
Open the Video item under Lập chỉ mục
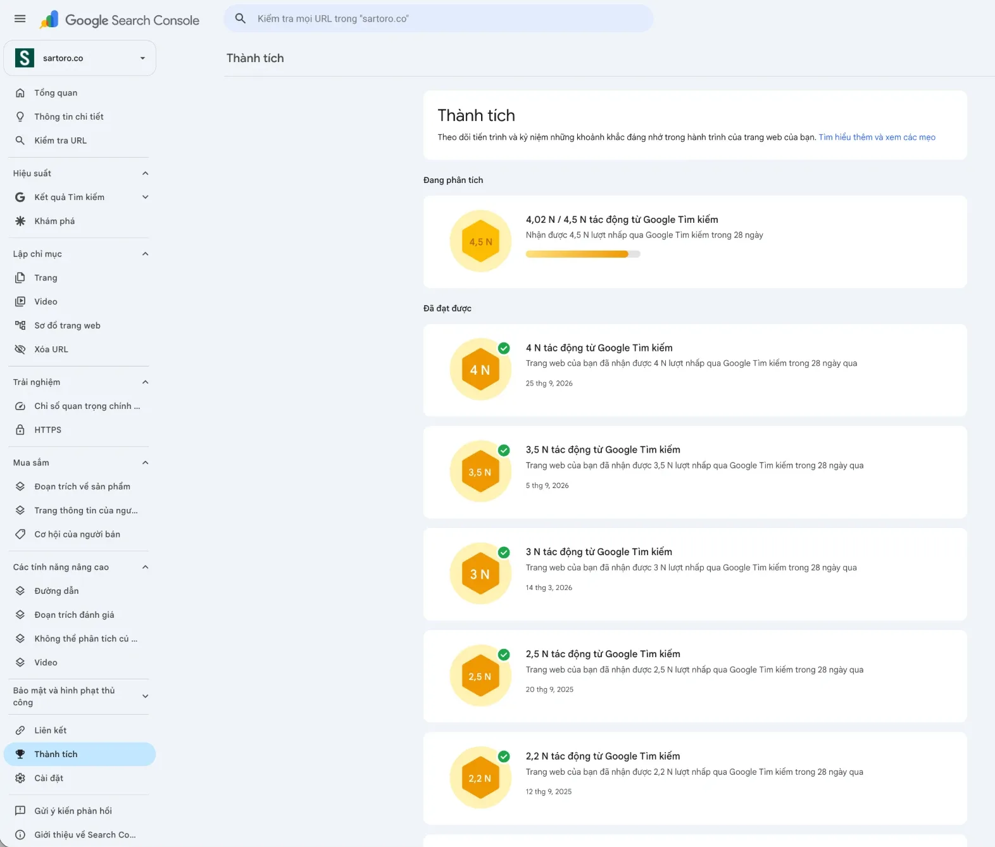(x=80, y=302)
